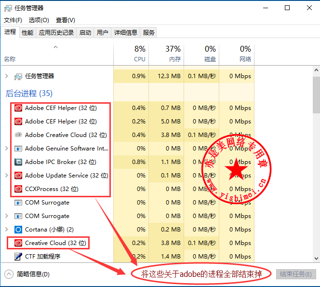Viewport: 320px width, 287px height.
Task: Expand the second COM Surrogate row
Action: point(7,216)
